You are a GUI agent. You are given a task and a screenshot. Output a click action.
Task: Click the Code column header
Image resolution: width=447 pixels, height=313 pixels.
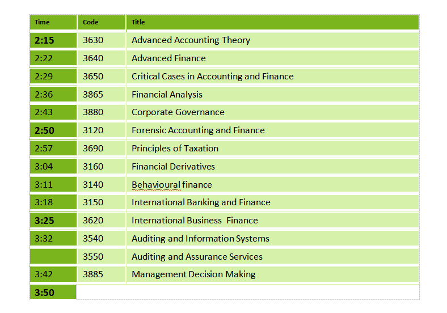tap(91, 22)
